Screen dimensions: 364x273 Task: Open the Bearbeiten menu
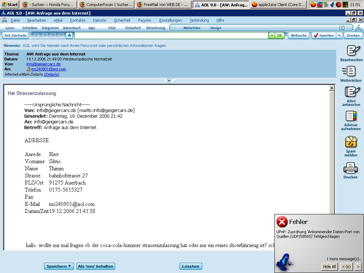tap(37, 20)
